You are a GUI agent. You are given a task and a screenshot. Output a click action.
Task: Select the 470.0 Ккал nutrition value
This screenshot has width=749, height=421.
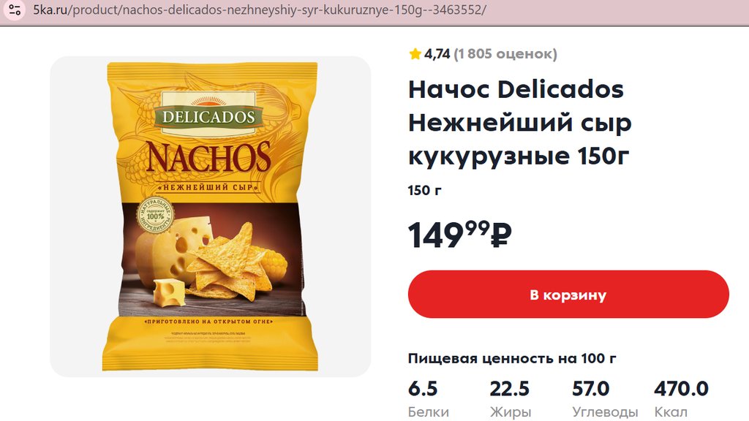pyautogui.click(x=681, y=399)
